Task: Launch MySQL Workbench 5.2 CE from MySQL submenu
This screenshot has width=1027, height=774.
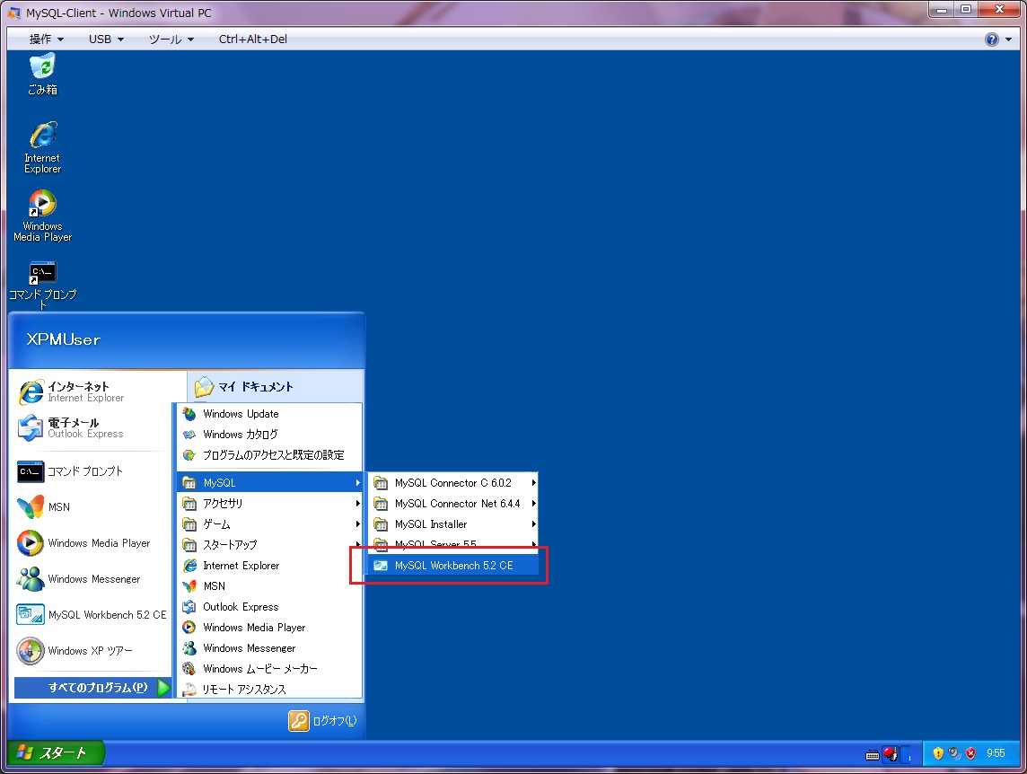Action: [x=453, y=566]
